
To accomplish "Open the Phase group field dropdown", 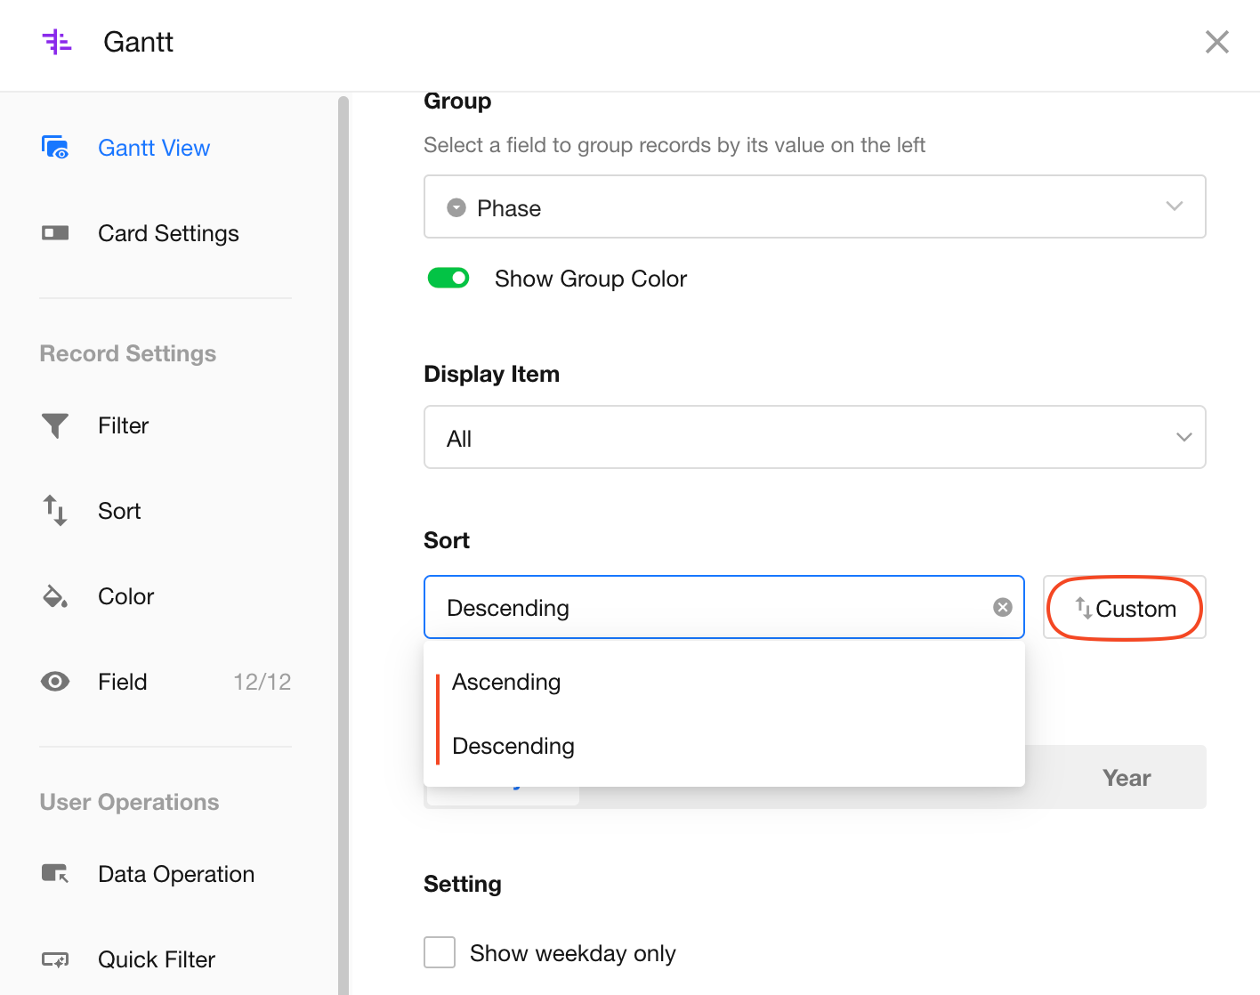I will coord(814,206).
